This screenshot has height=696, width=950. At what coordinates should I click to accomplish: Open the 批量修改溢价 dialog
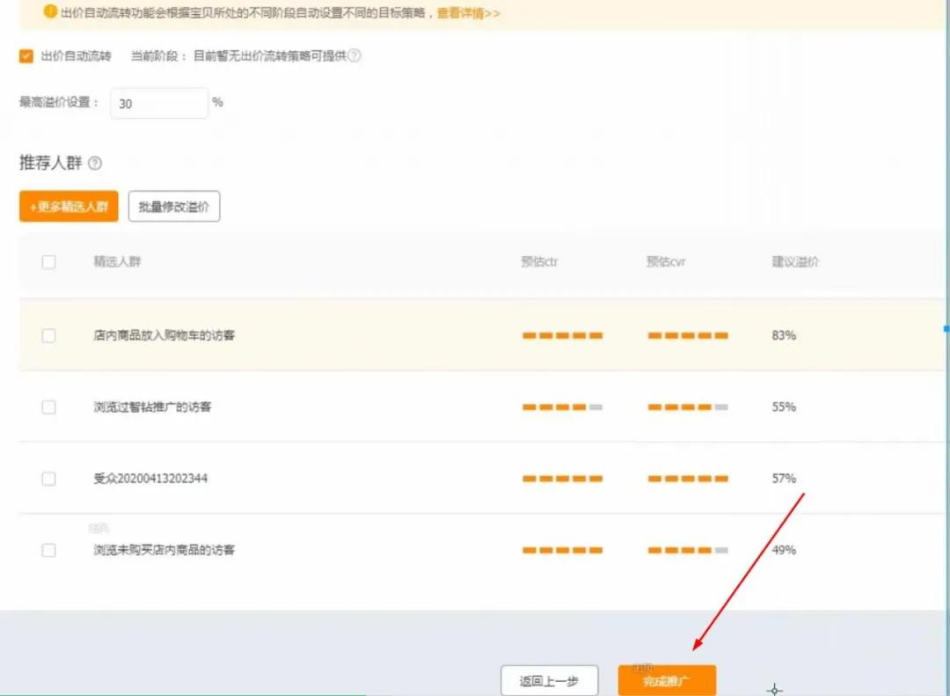pos(173,206)
